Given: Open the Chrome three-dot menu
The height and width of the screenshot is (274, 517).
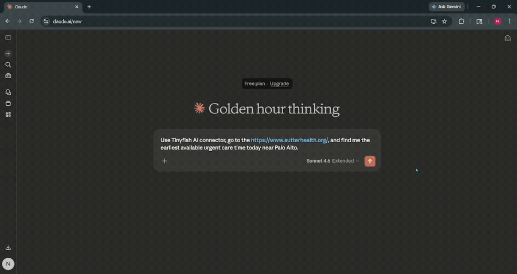Looking at the screenshot, I should pyautogui.click(x=509, y=21).
